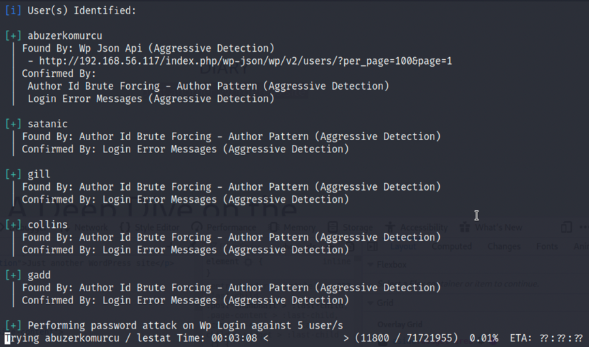Click the responsive design mode icon

point(566,227)
